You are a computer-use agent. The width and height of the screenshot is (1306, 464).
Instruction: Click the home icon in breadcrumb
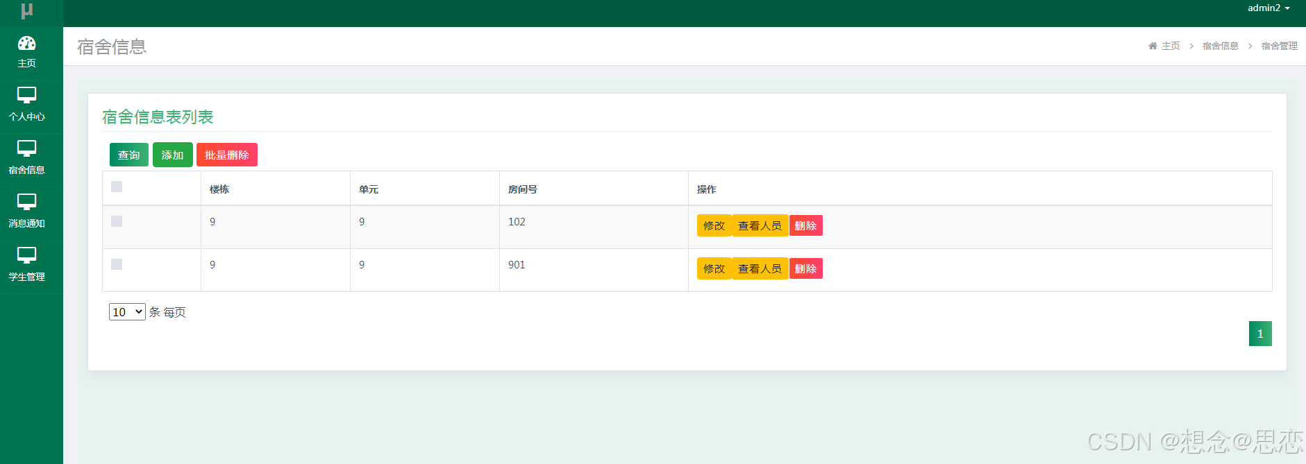(x=1153, y=46)
